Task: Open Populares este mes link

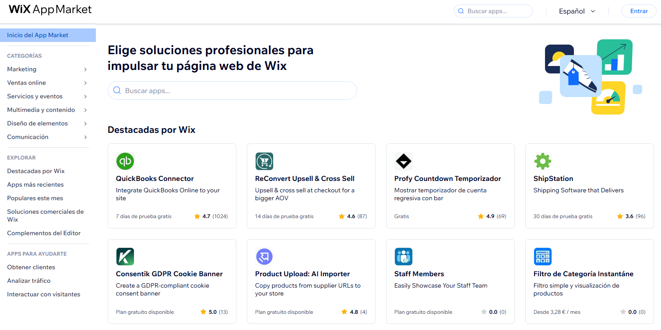Action: click(x=35, y=198)
